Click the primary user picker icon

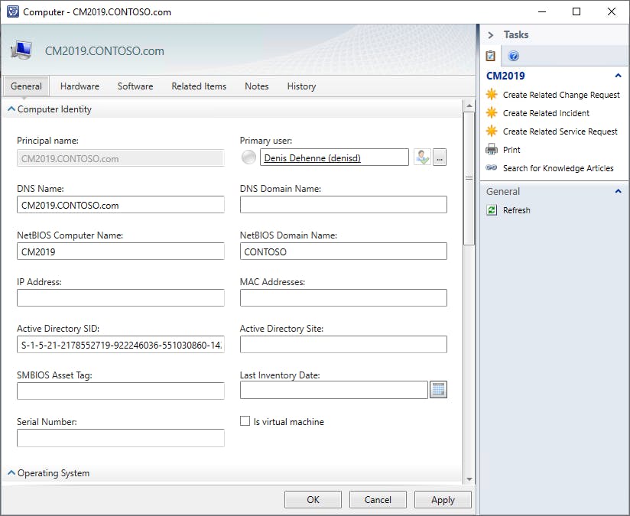click(x=422, y=157)
